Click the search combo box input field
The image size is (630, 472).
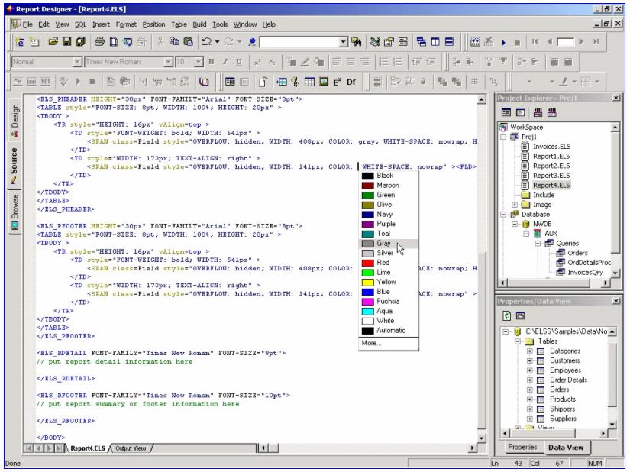tap(299, 42)
